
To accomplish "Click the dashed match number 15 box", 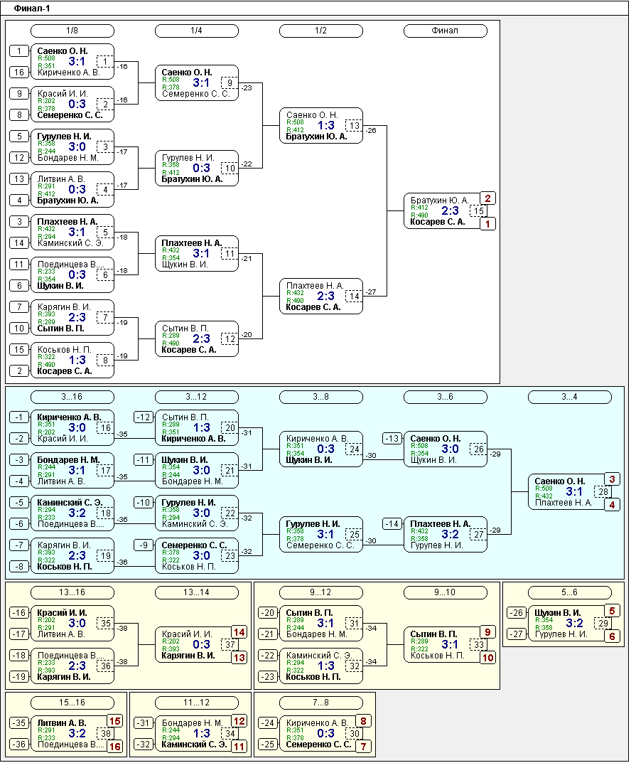I will (479, 211).
